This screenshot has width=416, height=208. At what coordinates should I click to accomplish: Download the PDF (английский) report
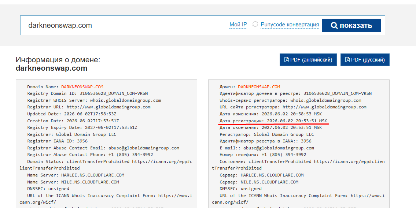308,60
